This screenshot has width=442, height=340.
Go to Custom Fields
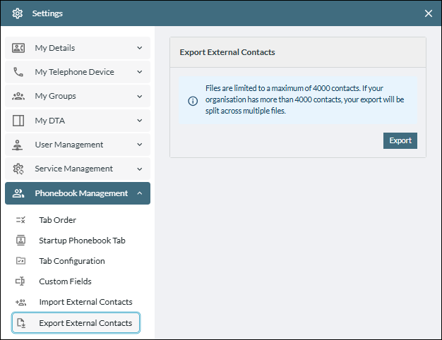pyautogui.click(x=65, y=281)
